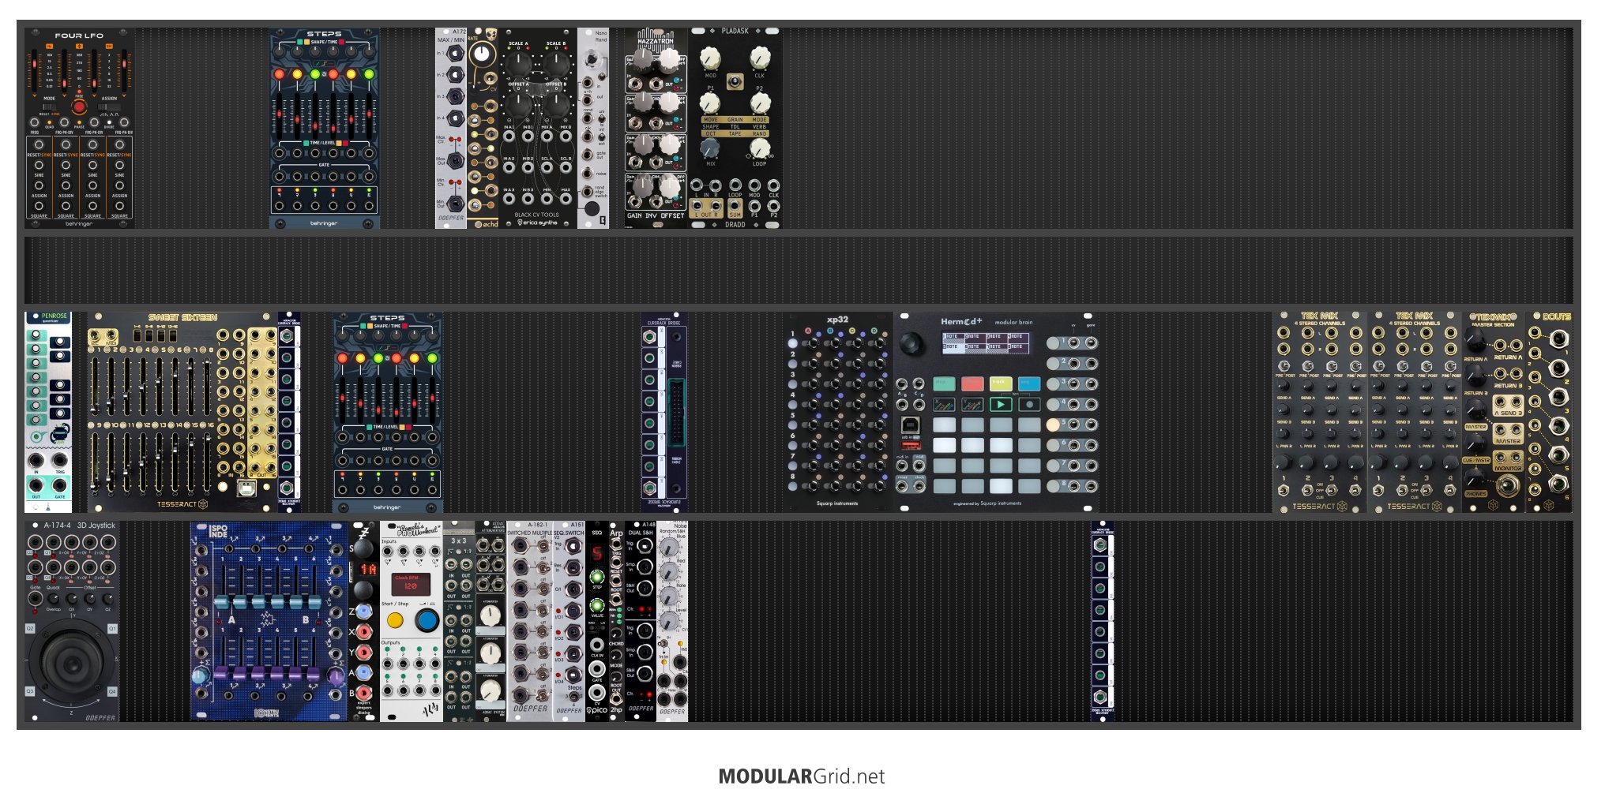Click the Q4 button on the 3D Joystick
This screenshot has height=793, width=1605.
pos(112,691)
